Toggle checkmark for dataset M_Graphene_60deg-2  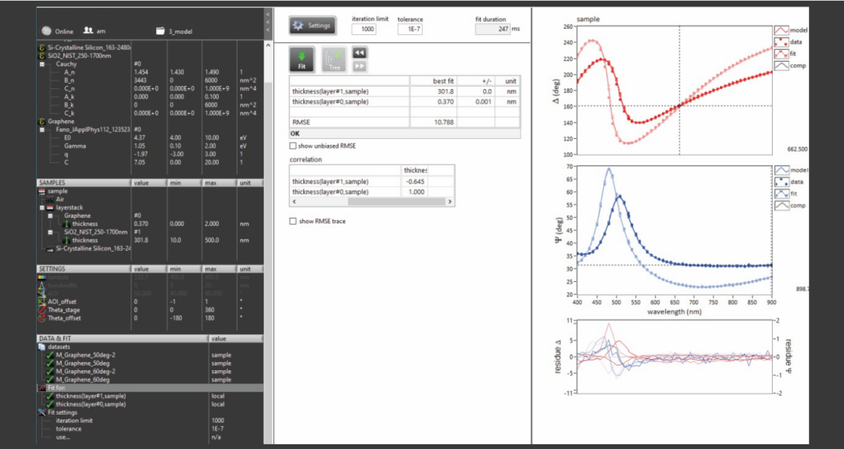[x=50, y=372]
